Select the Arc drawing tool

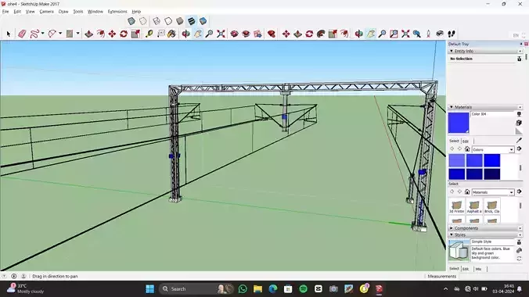(52, 34)
